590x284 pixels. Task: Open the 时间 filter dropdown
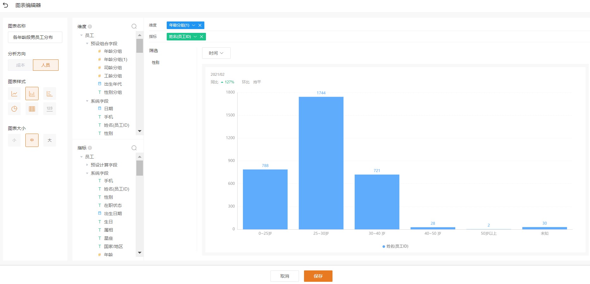point(216,53)
